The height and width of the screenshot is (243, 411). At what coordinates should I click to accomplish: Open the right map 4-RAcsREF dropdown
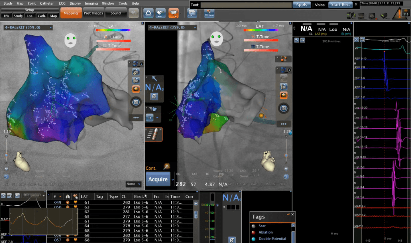(x=172, y=27)
